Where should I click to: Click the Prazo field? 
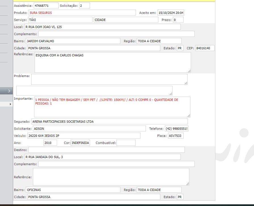pyautogui.click(x=178, y=20)
